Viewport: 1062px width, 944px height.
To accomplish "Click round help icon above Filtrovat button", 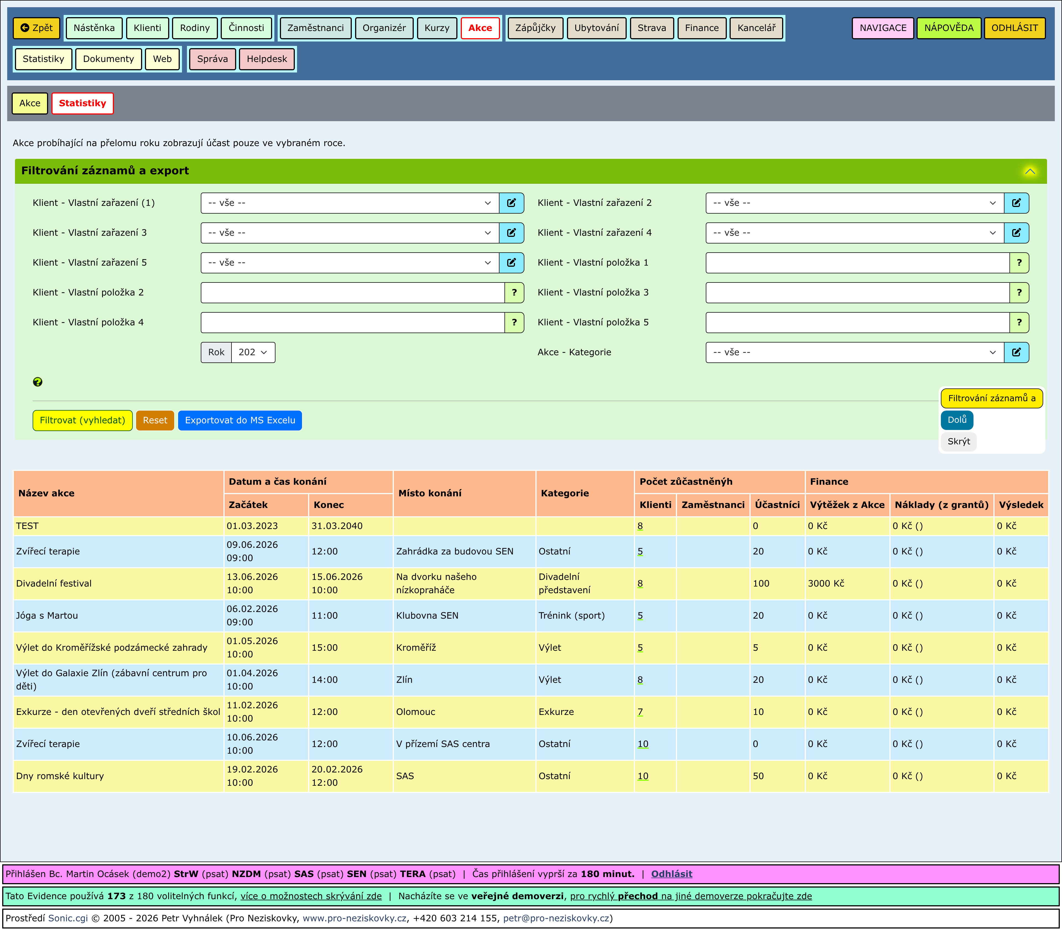I will [x=37, y=382].
